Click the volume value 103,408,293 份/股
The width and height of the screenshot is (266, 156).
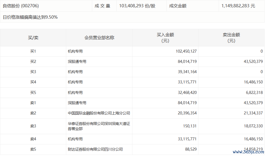[x=137, y=6]
